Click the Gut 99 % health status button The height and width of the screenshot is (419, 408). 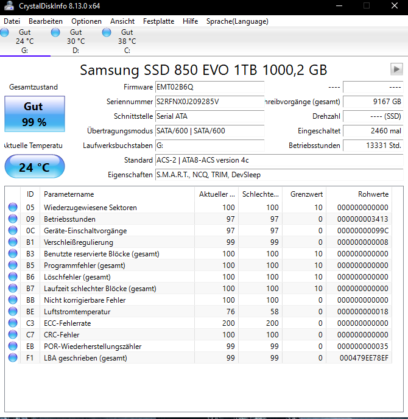(35, 114)
